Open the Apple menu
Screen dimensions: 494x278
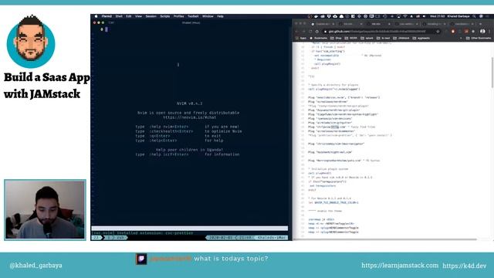(x=96, y=16)
